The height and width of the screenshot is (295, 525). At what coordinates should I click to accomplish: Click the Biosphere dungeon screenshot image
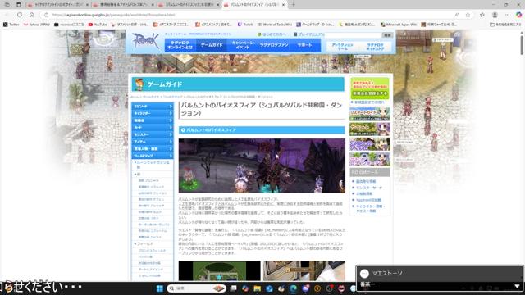click(262, 166)
